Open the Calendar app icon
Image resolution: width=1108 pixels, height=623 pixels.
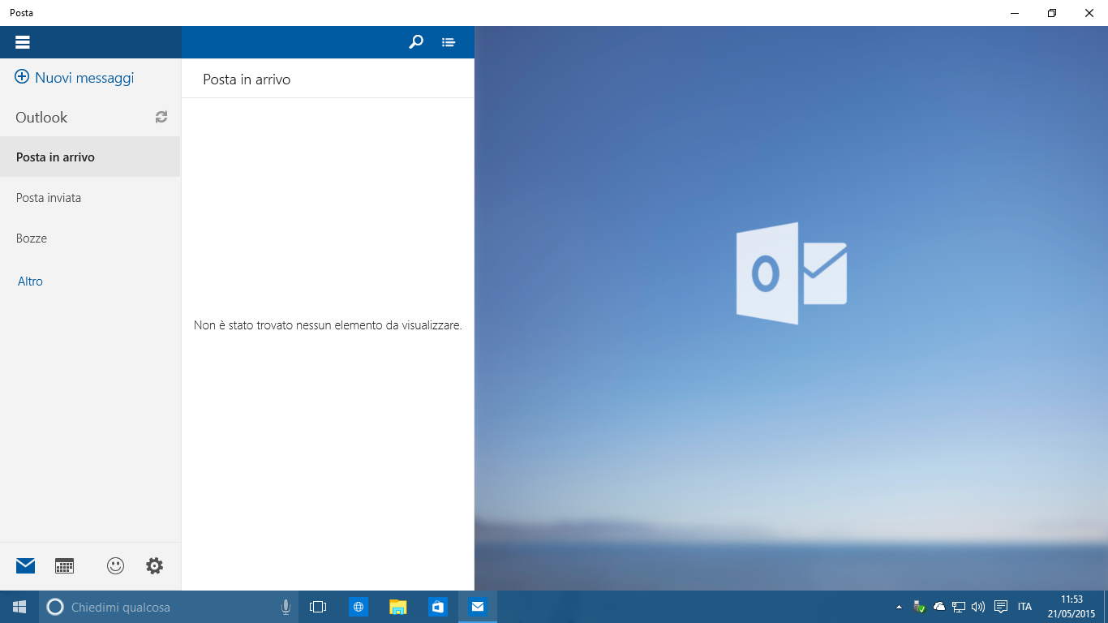pyautogui.click(x=64, y=566)
